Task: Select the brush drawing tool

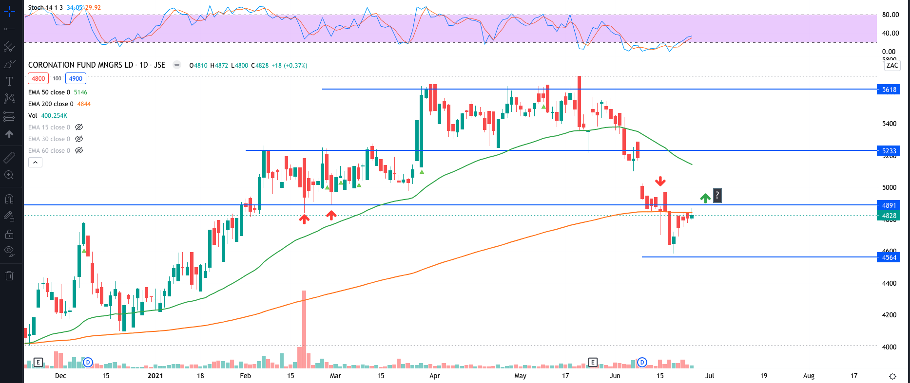Action: (9, 64)
